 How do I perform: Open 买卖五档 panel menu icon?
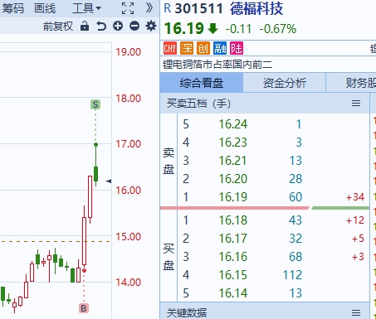(x=356, y=104)
